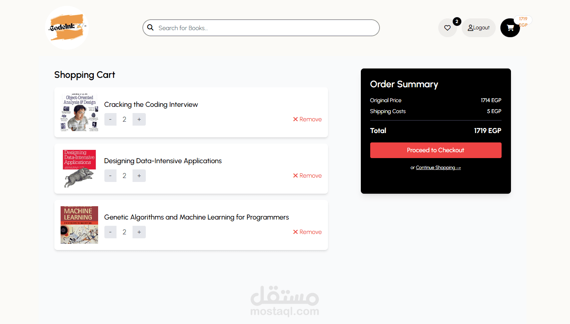Remove Cracking the Coding Interview from cart
570x324 pixels.
point(307,119)
